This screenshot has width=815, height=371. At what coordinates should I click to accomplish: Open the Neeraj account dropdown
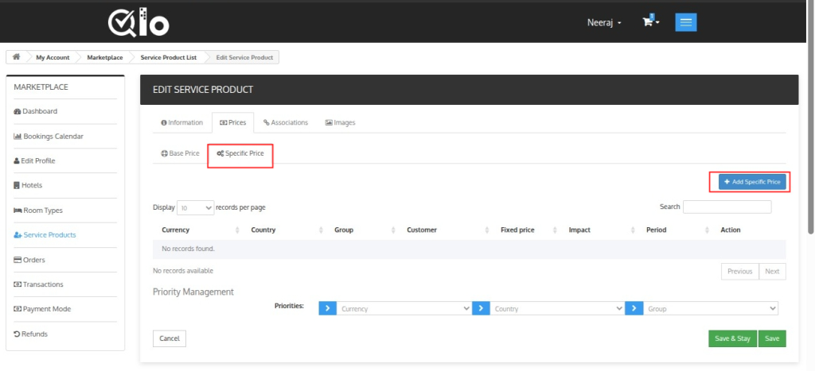point(604,23)
